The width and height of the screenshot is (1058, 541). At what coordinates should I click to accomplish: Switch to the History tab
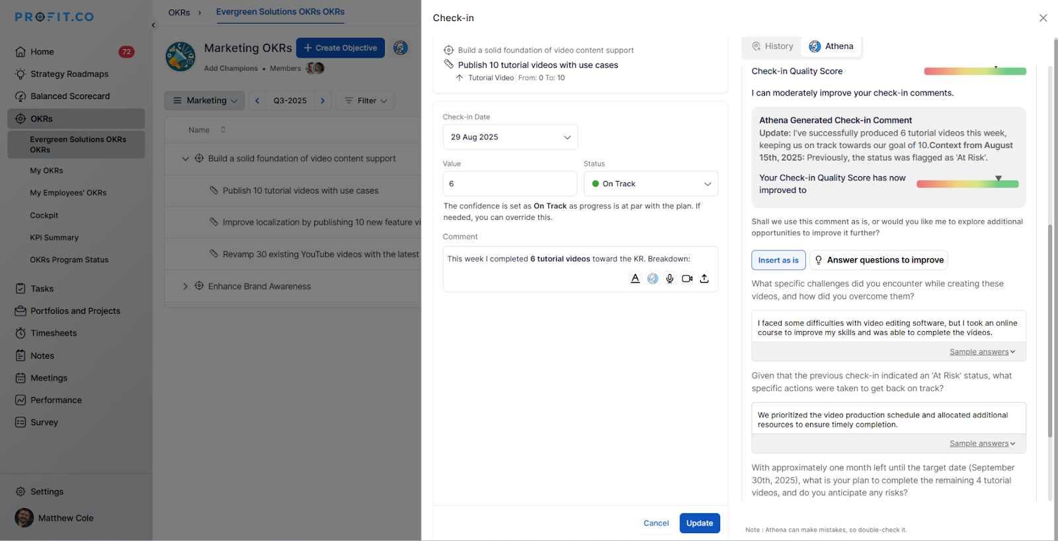tap(772, 46)
